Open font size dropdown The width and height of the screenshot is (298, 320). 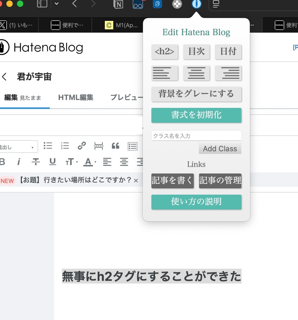point(71,162)
